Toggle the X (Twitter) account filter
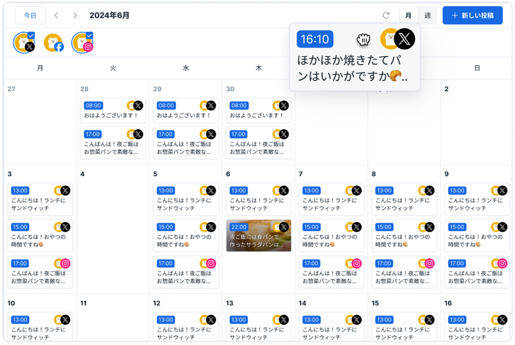 point(24,43)
